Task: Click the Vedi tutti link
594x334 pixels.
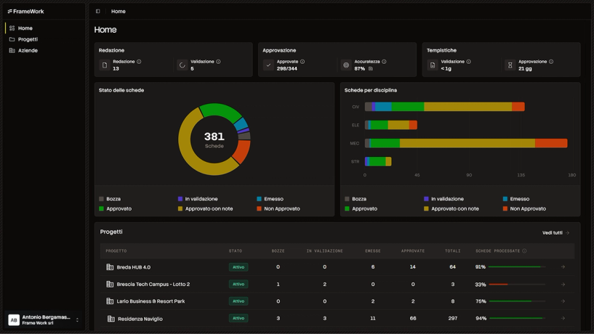Action: (x=555, y=233)
